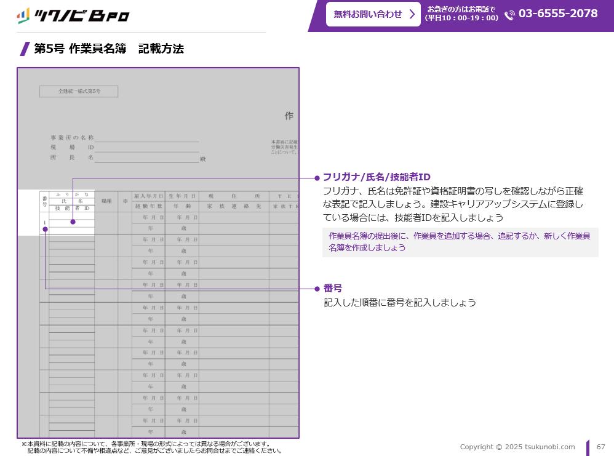Screen dimensions: 614x456
Task: Click the ツクノビBPO logo
Action: [73, 15]
